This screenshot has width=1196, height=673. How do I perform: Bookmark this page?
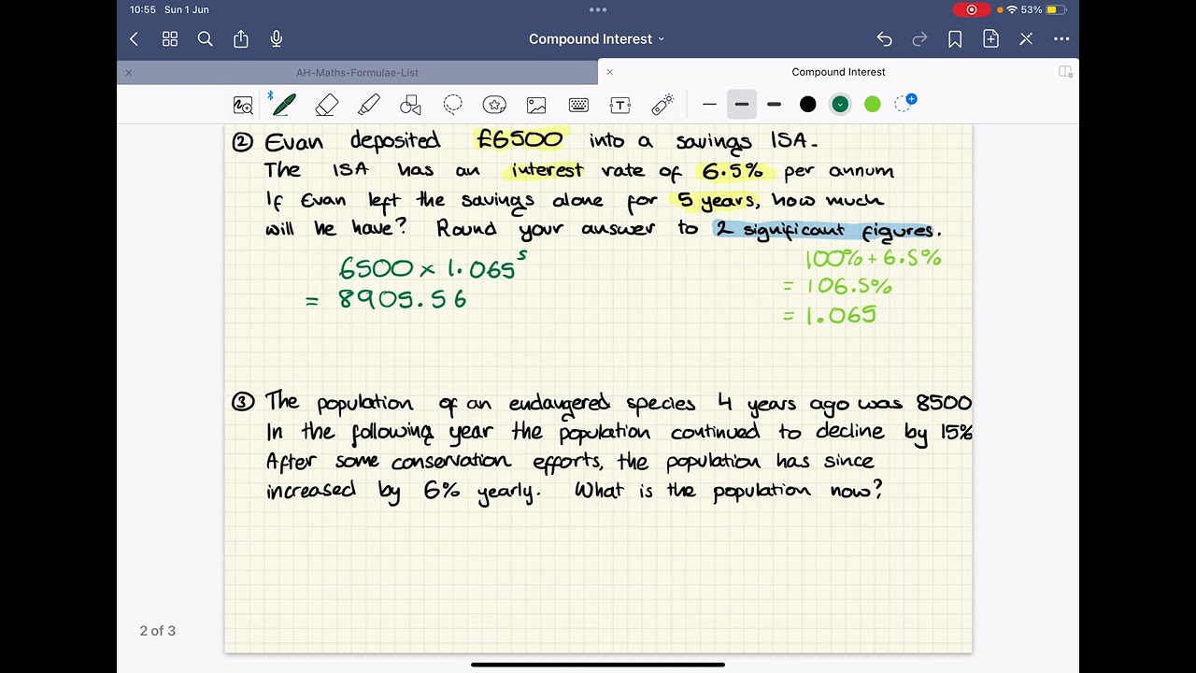955,39
